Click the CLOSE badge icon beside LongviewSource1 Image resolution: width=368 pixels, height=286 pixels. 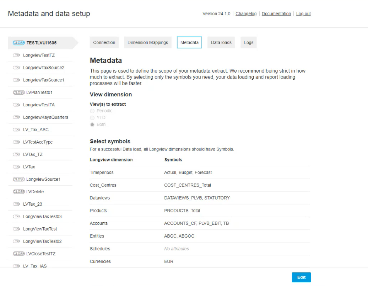18,179
